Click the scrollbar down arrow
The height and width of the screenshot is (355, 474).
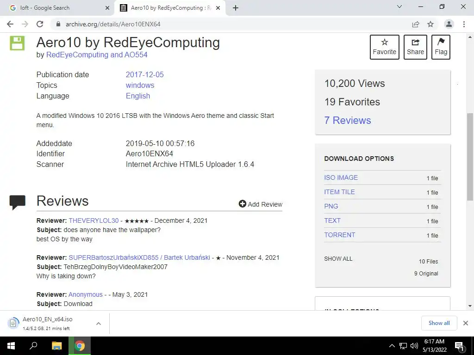point(470,306)
